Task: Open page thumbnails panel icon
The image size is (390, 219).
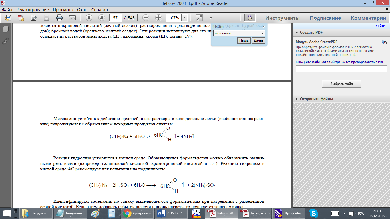Action: (5, 29)
